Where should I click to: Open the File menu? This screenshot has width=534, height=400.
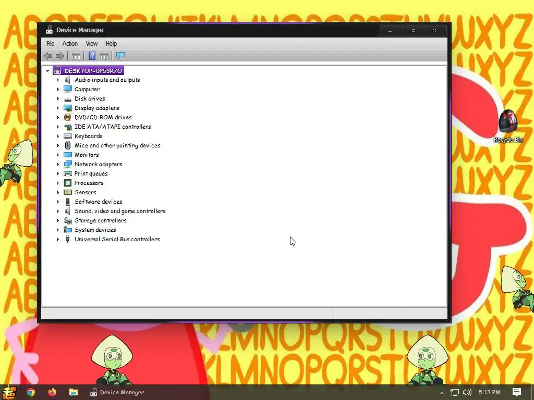click(50, 44)
